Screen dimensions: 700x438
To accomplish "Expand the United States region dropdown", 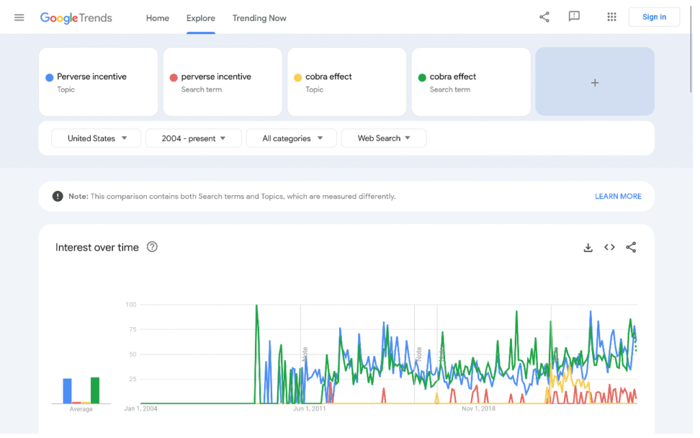I will [96, 138].
